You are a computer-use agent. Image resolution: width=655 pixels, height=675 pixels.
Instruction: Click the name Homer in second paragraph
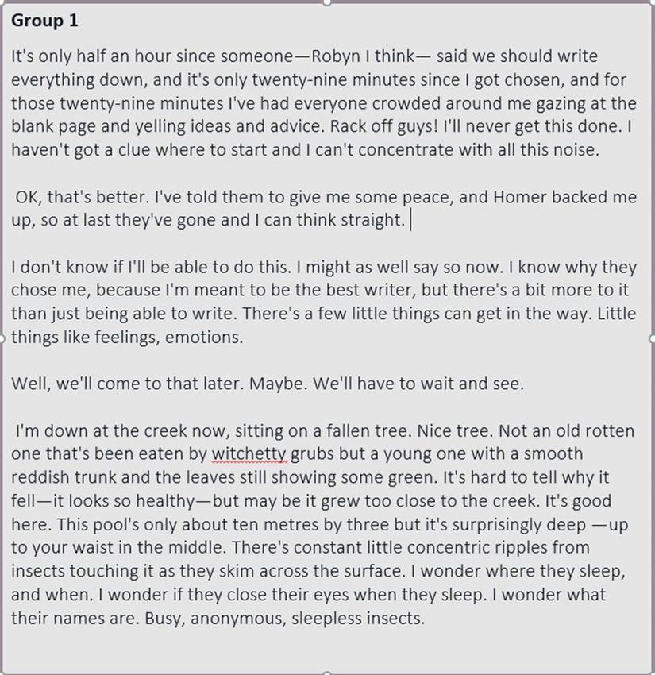tap(520, 197)
